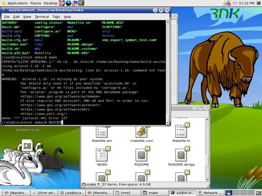Select the makefile.com bulldozer icon

click(141, 132)
